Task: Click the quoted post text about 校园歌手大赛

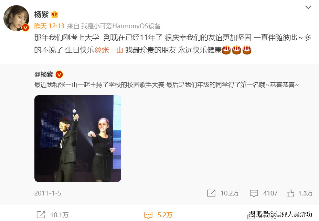Action: 167,84
